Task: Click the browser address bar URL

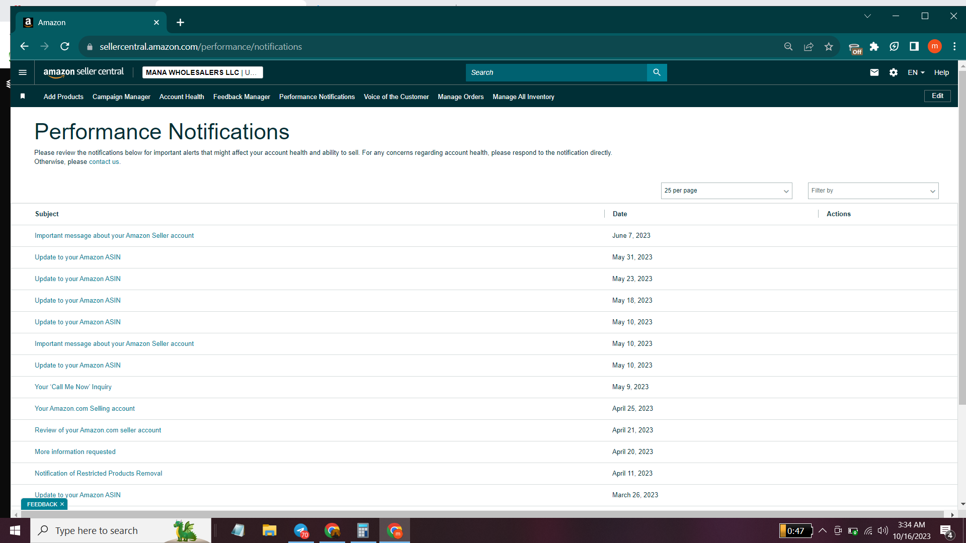Action: pos(201,47)
